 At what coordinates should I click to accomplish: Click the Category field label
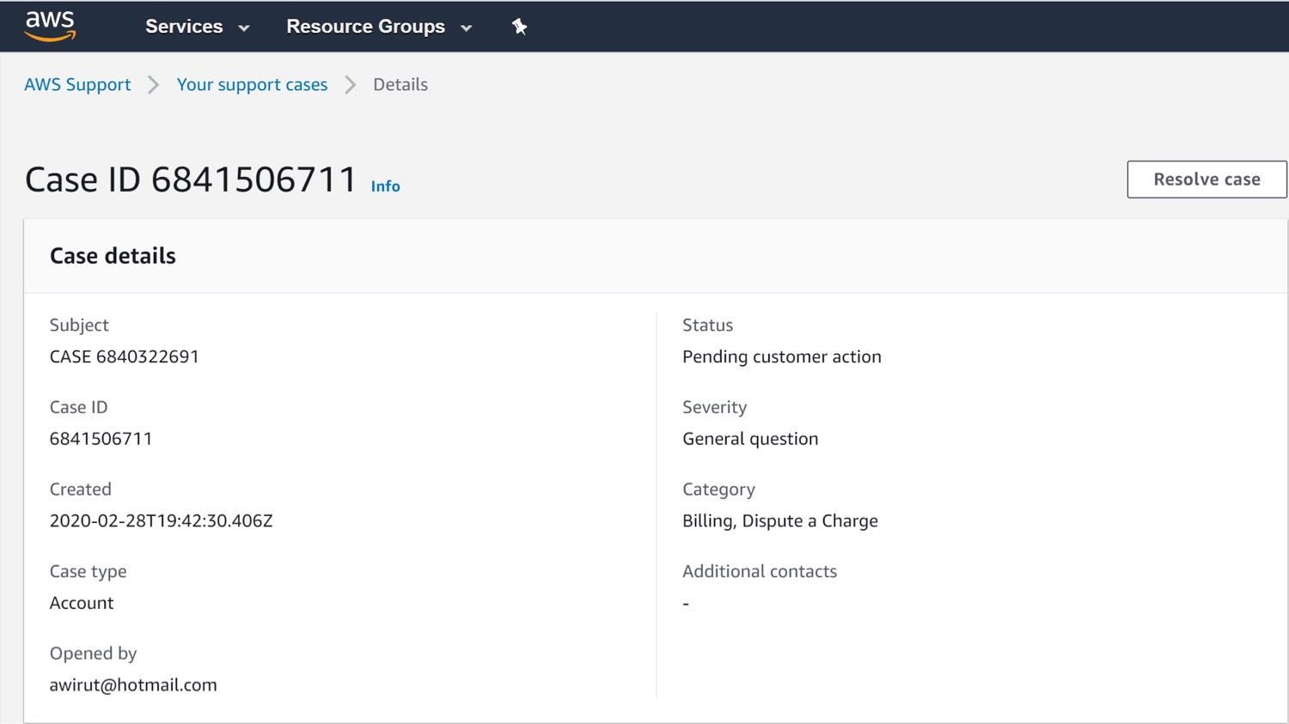point(718,490)
